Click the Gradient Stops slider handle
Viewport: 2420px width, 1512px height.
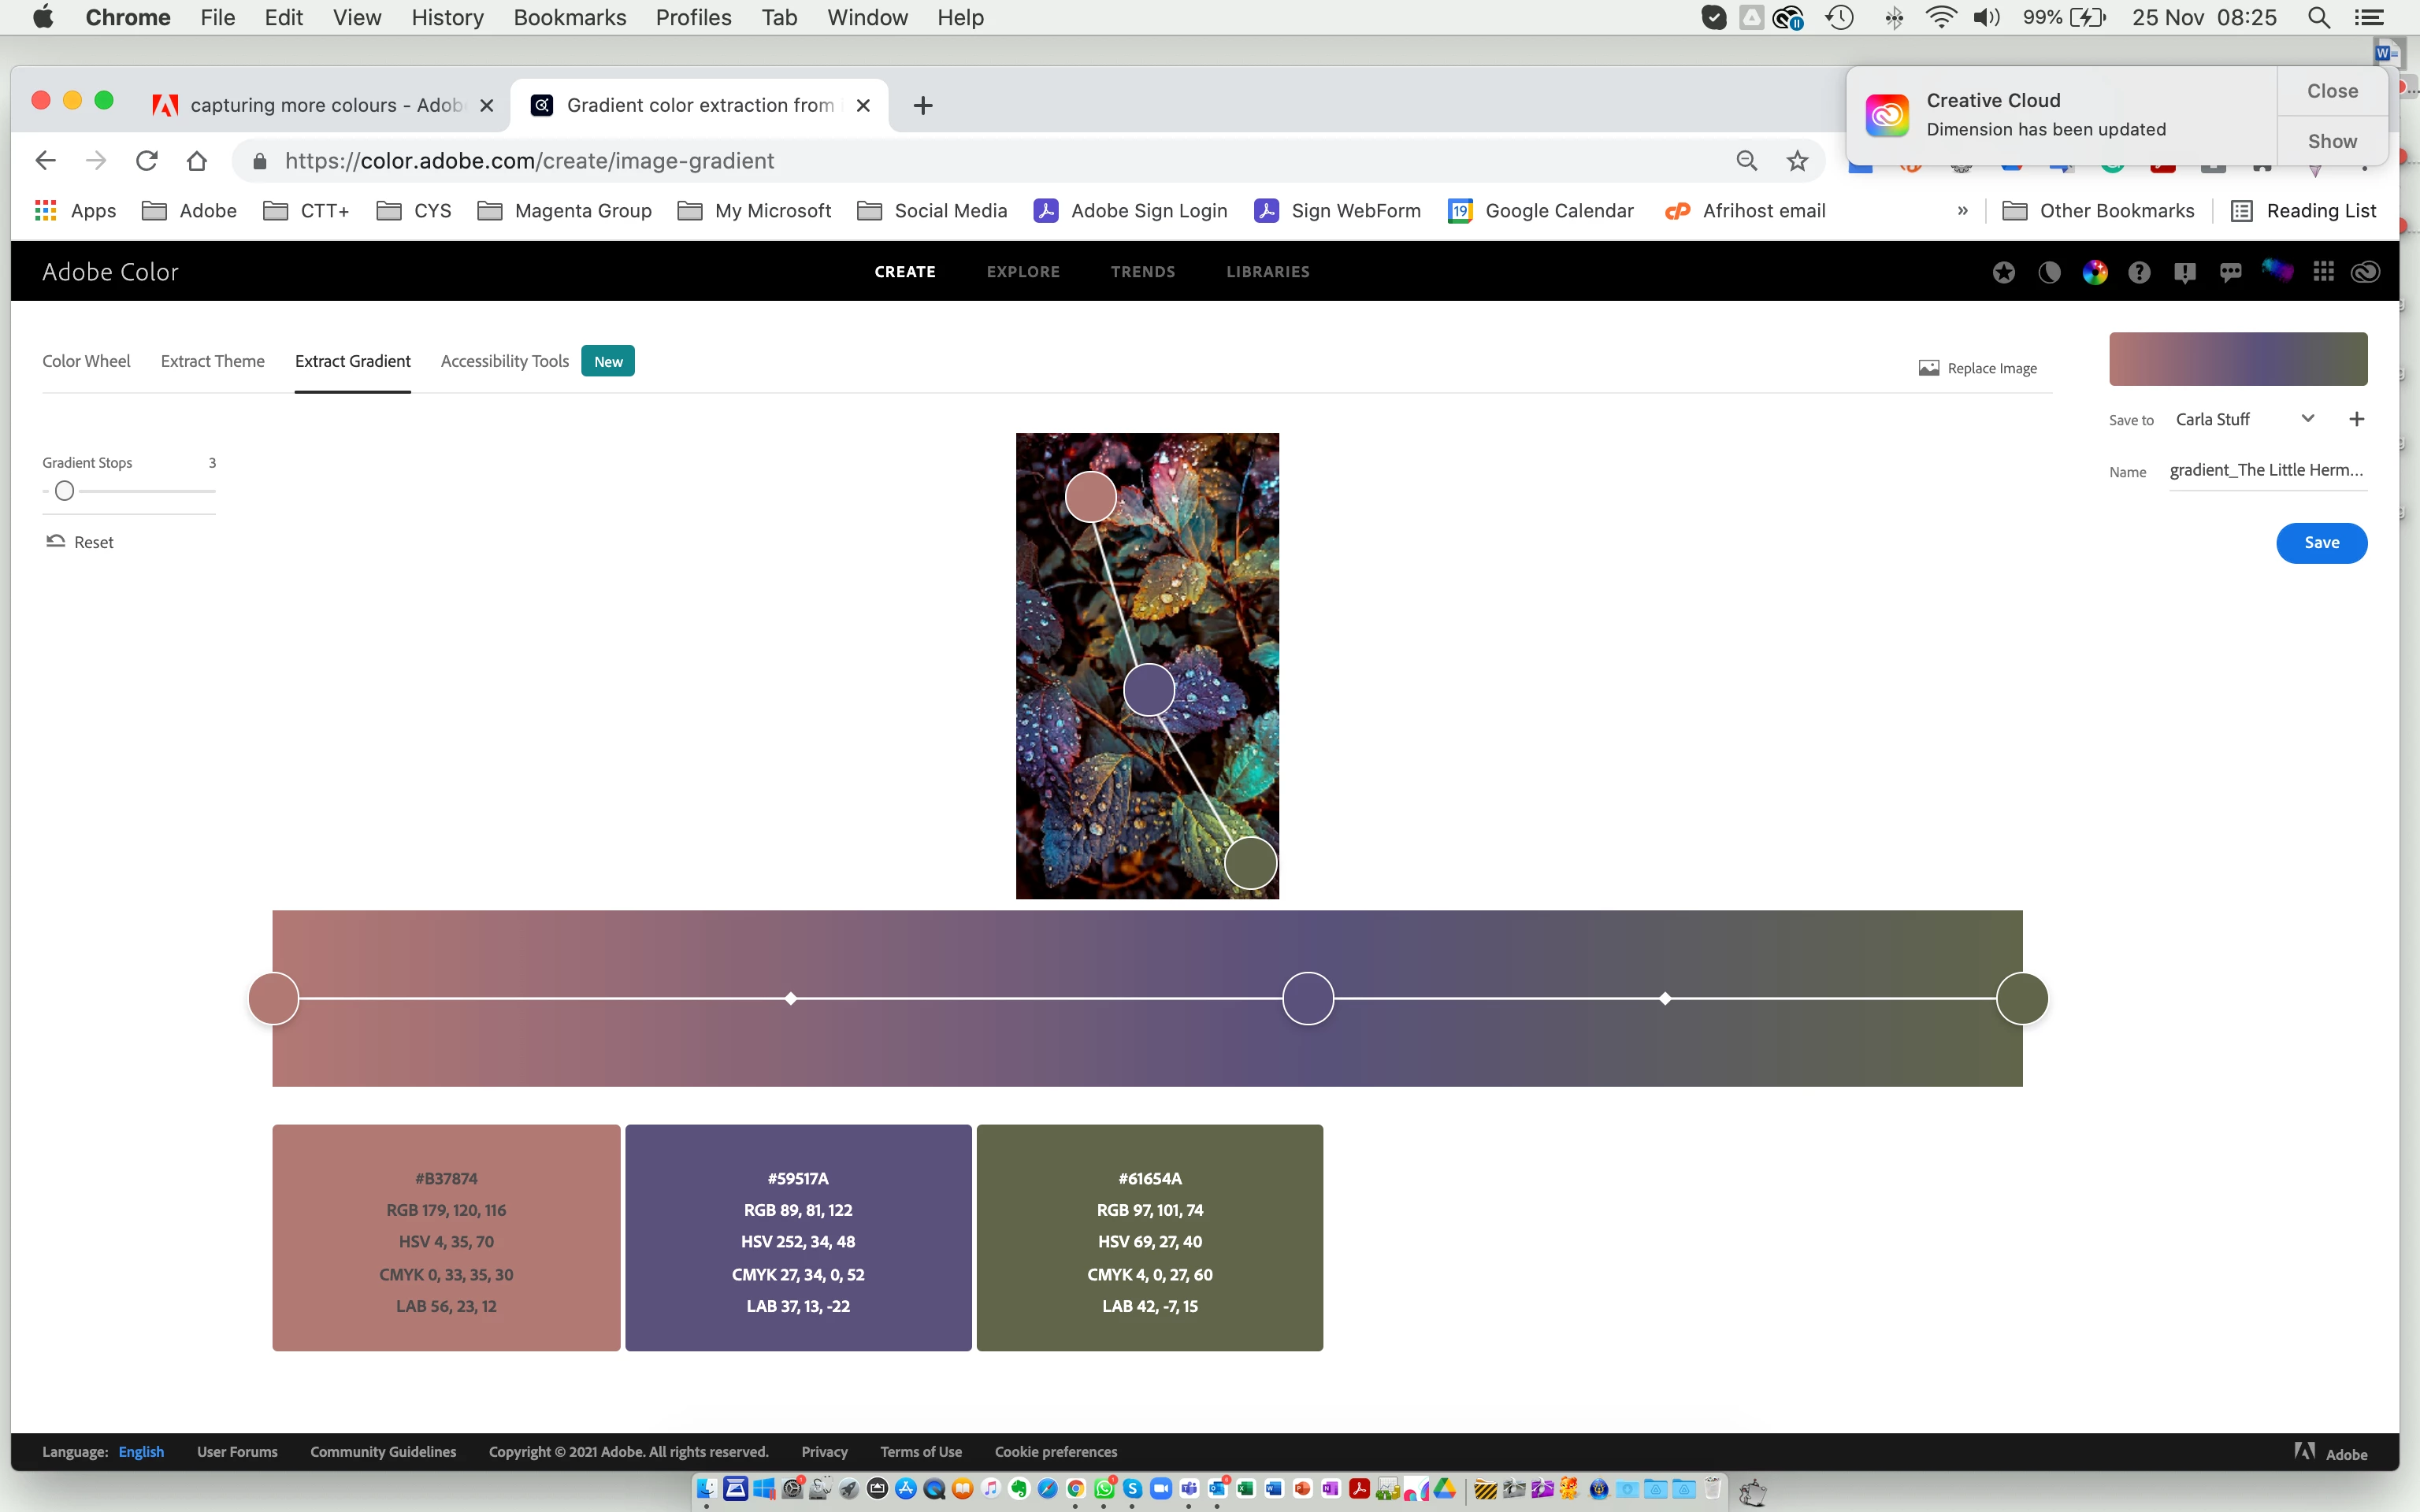click(65, 491)
